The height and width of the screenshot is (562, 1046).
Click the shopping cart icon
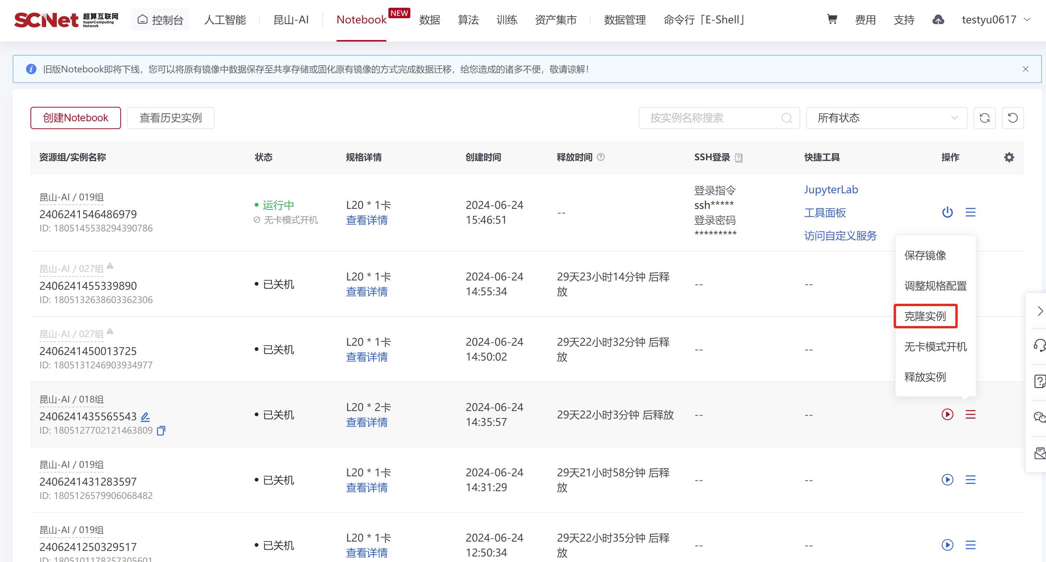[832, 19]
